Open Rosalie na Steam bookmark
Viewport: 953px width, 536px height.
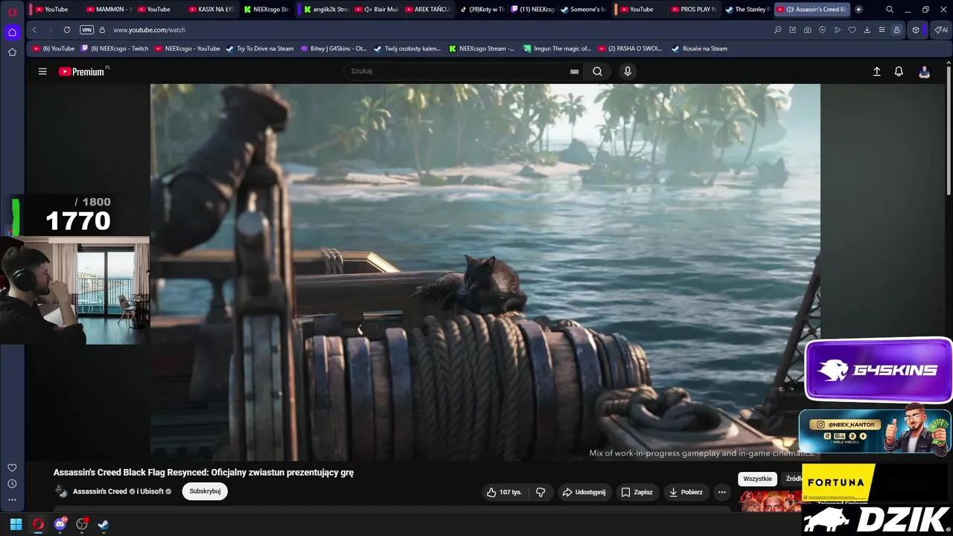coord(699,48)
